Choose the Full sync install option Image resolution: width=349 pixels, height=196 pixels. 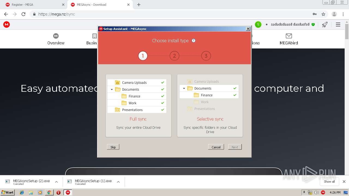click(139, 106)
